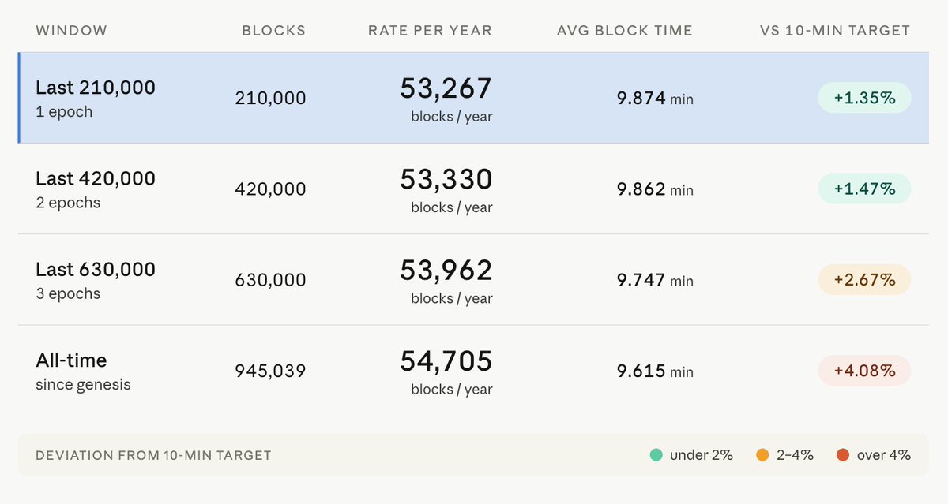Click the 53,267 blocks per year value
This screenshot has height=504, width=948.
(446, 88)
